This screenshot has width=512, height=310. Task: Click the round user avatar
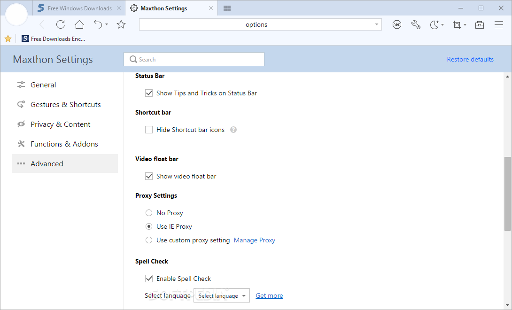pyautogui.click(x=16, y=15)
